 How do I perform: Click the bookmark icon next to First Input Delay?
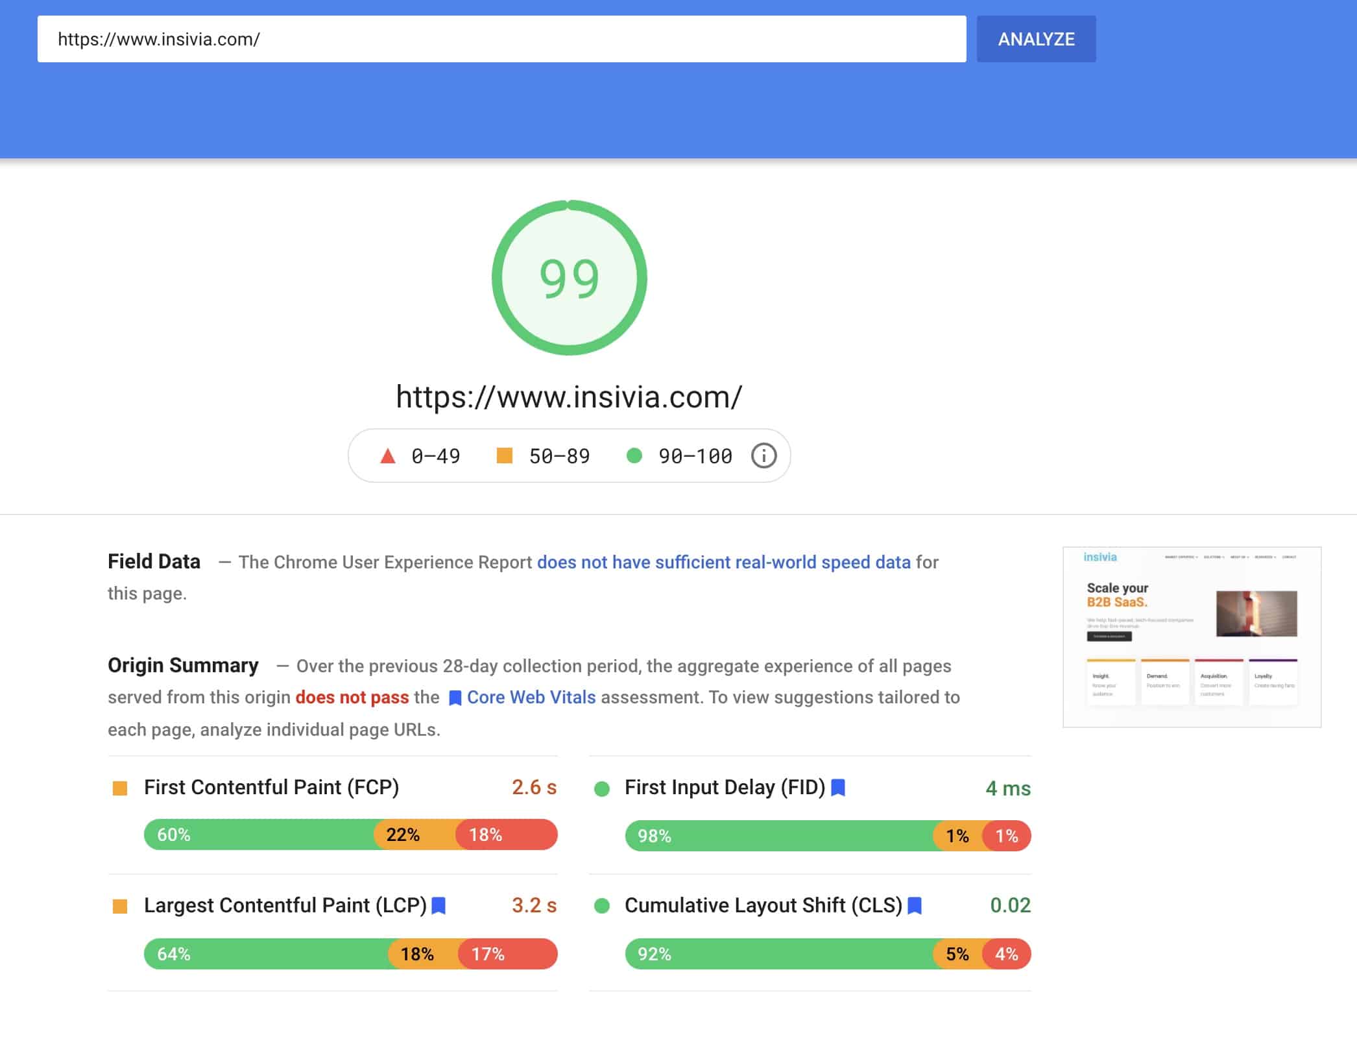tap(838, 787)
